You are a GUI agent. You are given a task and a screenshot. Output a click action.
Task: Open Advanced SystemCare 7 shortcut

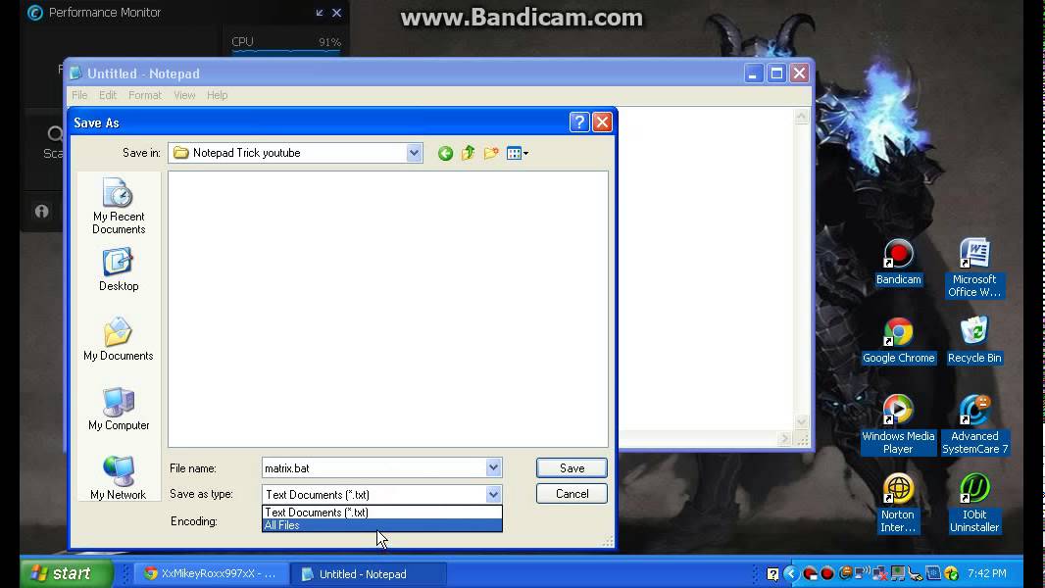974,425
